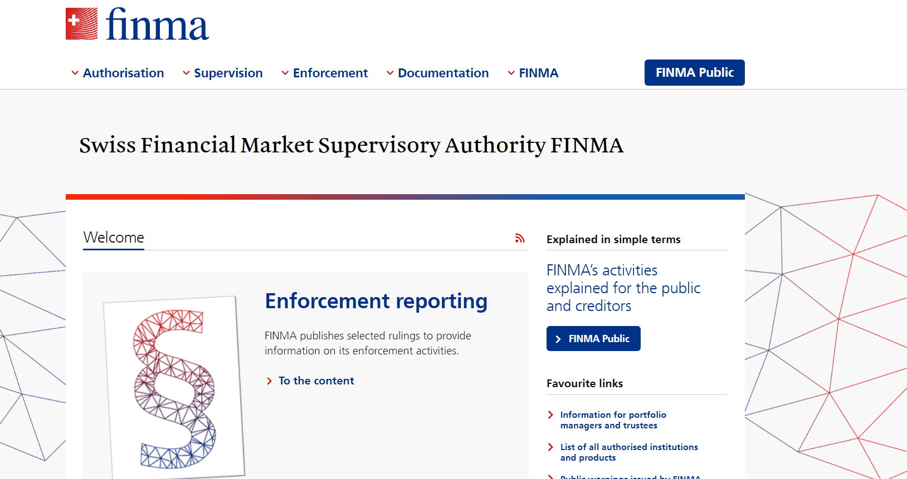
Task: Open the 'To the content' link
Action: pos(316,381)
